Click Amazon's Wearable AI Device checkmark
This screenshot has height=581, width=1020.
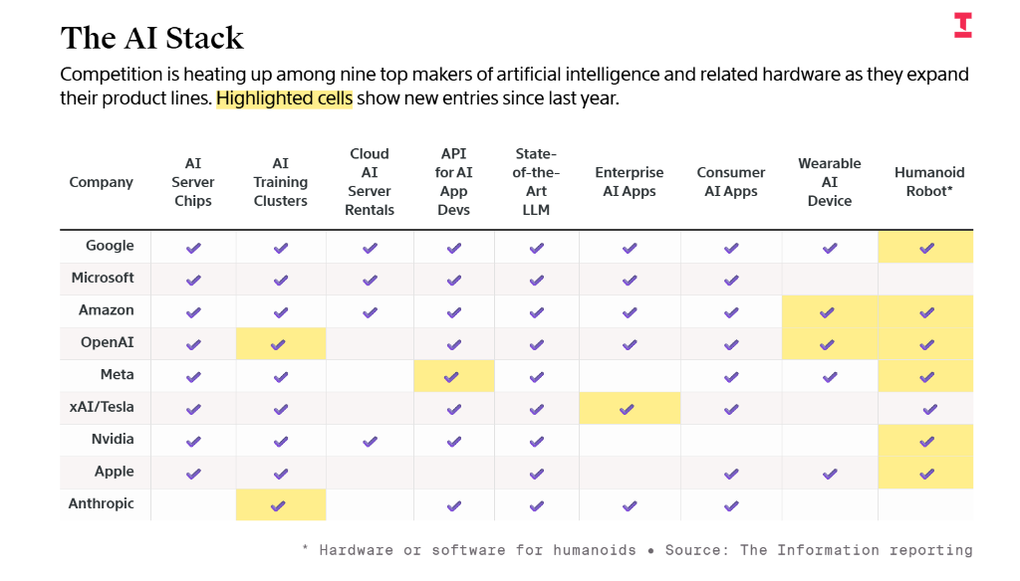tap(828, 312)
